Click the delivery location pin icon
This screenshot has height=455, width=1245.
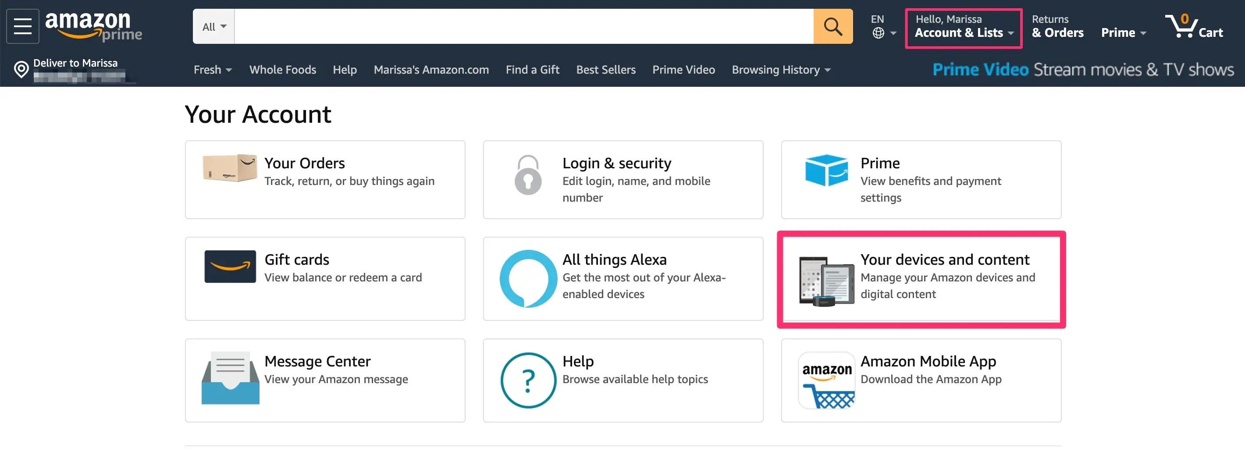tap(21, 69)
